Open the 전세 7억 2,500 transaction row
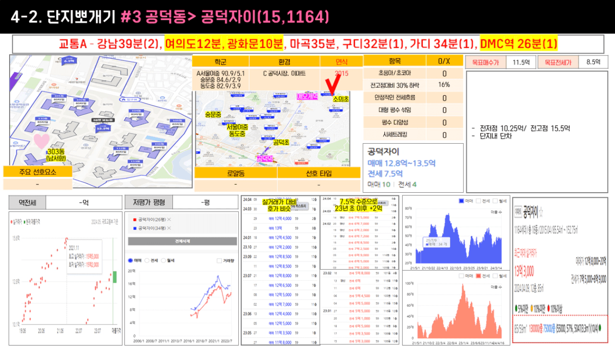This screenshot has height=346, width=615. [360, 249]
